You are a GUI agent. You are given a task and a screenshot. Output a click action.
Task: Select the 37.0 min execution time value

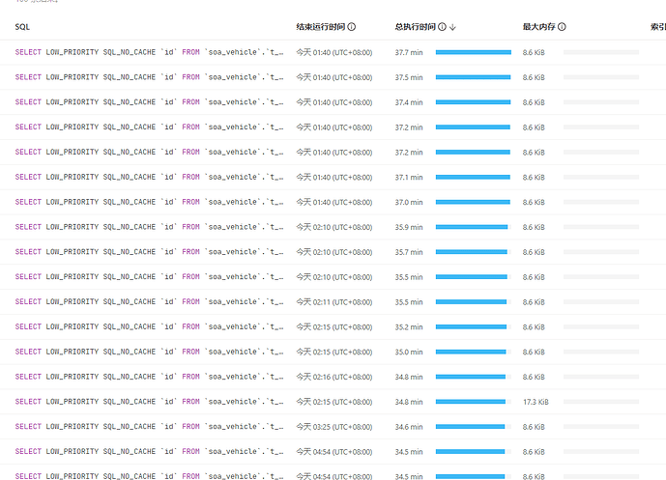click(x=409, y=202)
